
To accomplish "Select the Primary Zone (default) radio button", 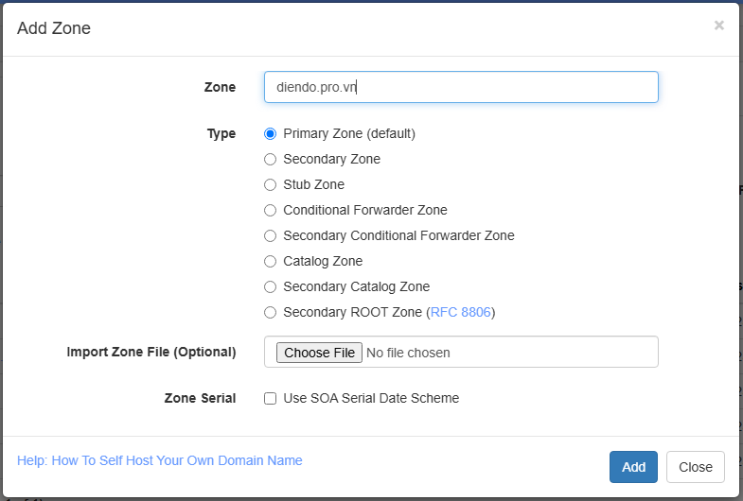I will [271, 134].
